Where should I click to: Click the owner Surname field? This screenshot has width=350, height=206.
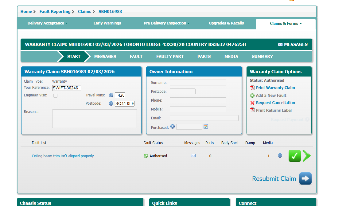(198, 83)
